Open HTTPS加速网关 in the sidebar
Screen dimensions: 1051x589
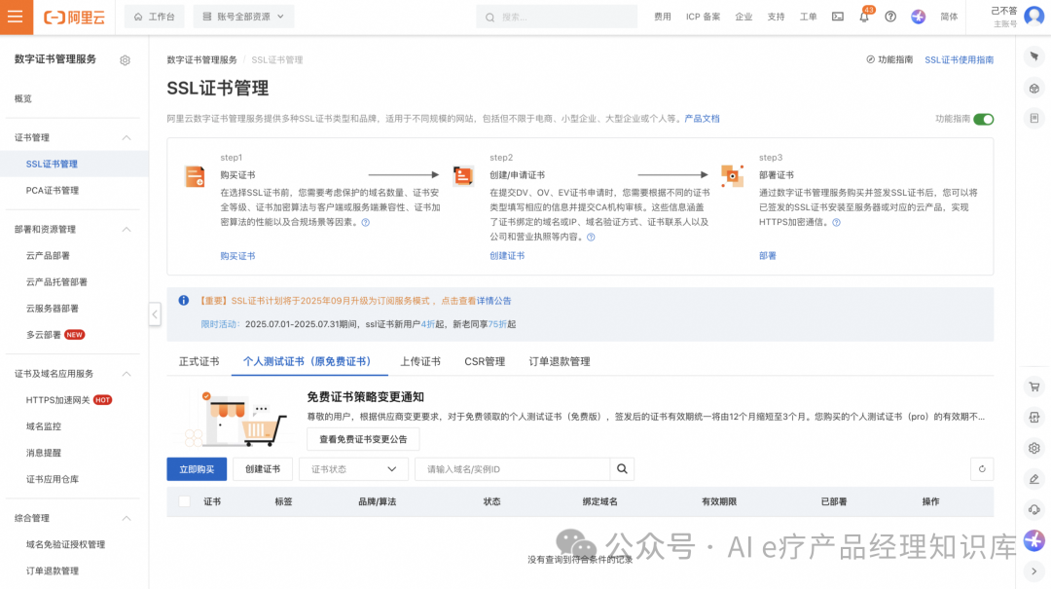[x=57, y=400]
